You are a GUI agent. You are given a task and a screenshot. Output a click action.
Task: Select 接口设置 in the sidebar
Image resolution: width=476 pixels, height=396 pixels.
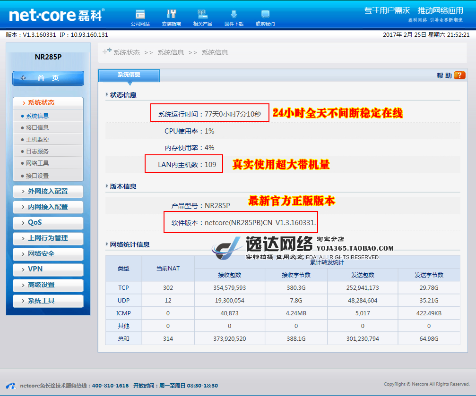pyautogui.click(x=37, y=176)
